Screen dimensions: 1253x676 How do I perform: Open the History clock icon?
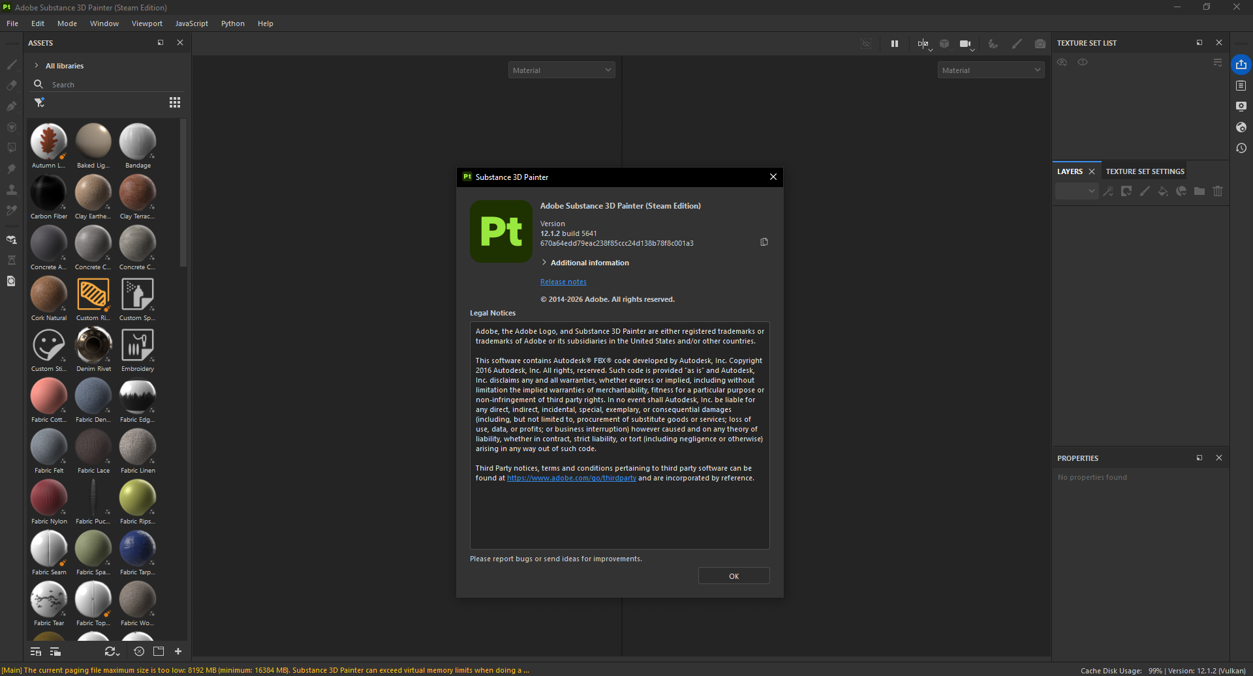[1241, 148]
